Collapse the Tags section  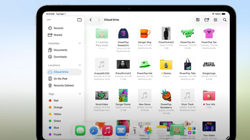(80, 94)
